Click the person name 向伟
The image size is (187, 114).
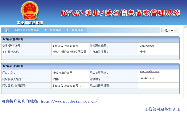pos(56,79)
